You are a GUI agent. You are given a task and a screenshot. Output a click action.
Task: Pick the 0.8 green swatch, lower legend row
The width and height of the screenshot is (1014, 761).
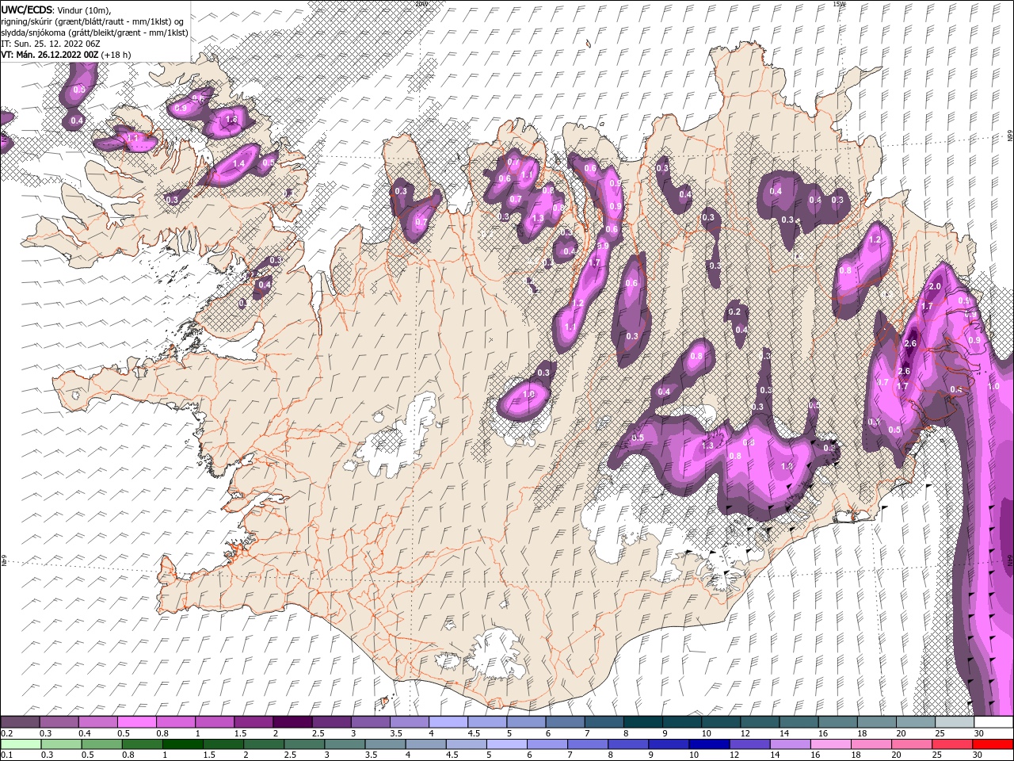click(142, 744)
